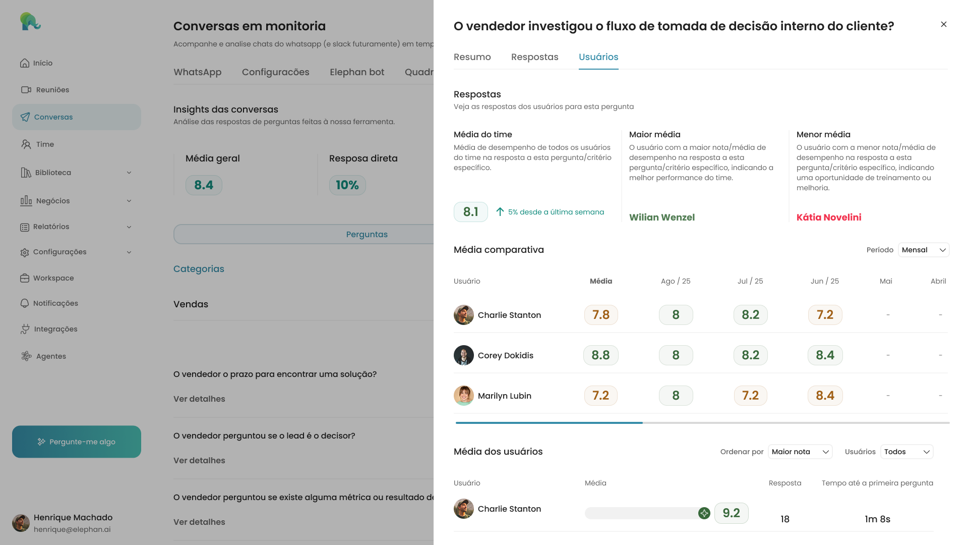
Task: Click the Pergunte-me algo button
Action: 77,442
